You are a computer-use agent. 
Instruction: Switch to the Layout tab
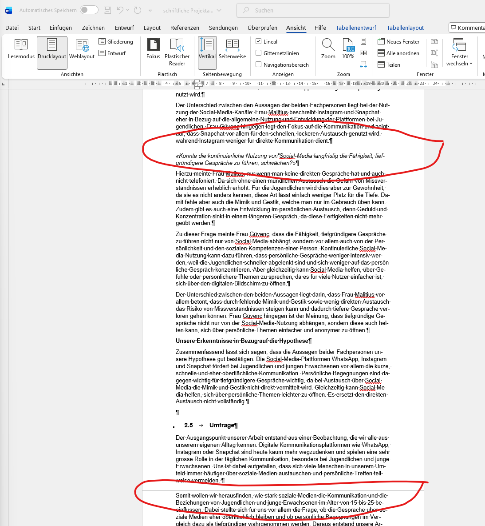click(152, 28)
